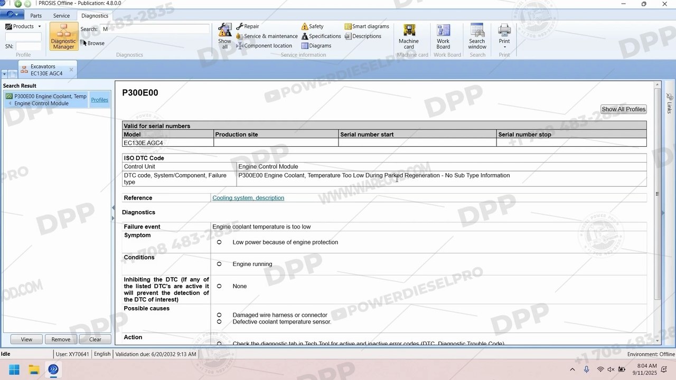Screen dimensions: 676x380
Task: Click the green back arrow in title bar
Action: pyautogui.click(x=18, y=4)
